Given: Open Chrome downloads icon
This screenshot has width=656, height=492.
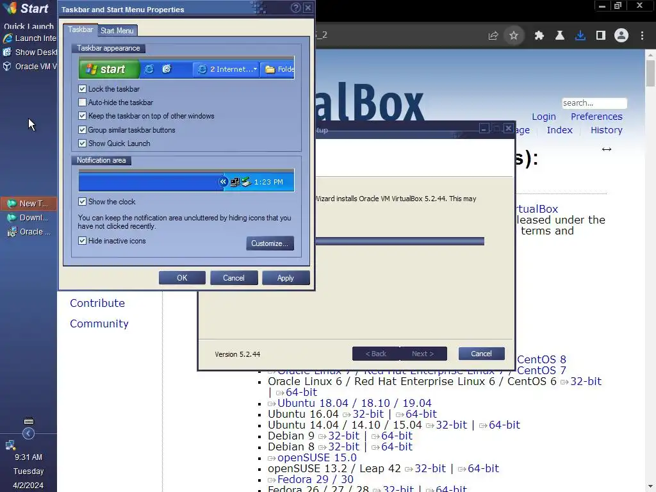Looking at the screenshot, I should tap(580, 36).
